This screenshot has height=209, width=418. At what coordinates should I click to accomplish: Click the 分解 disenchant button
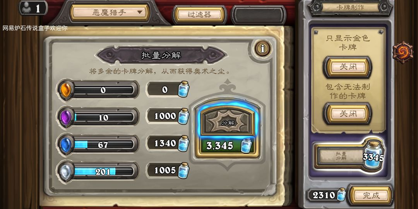pos(227,122)
